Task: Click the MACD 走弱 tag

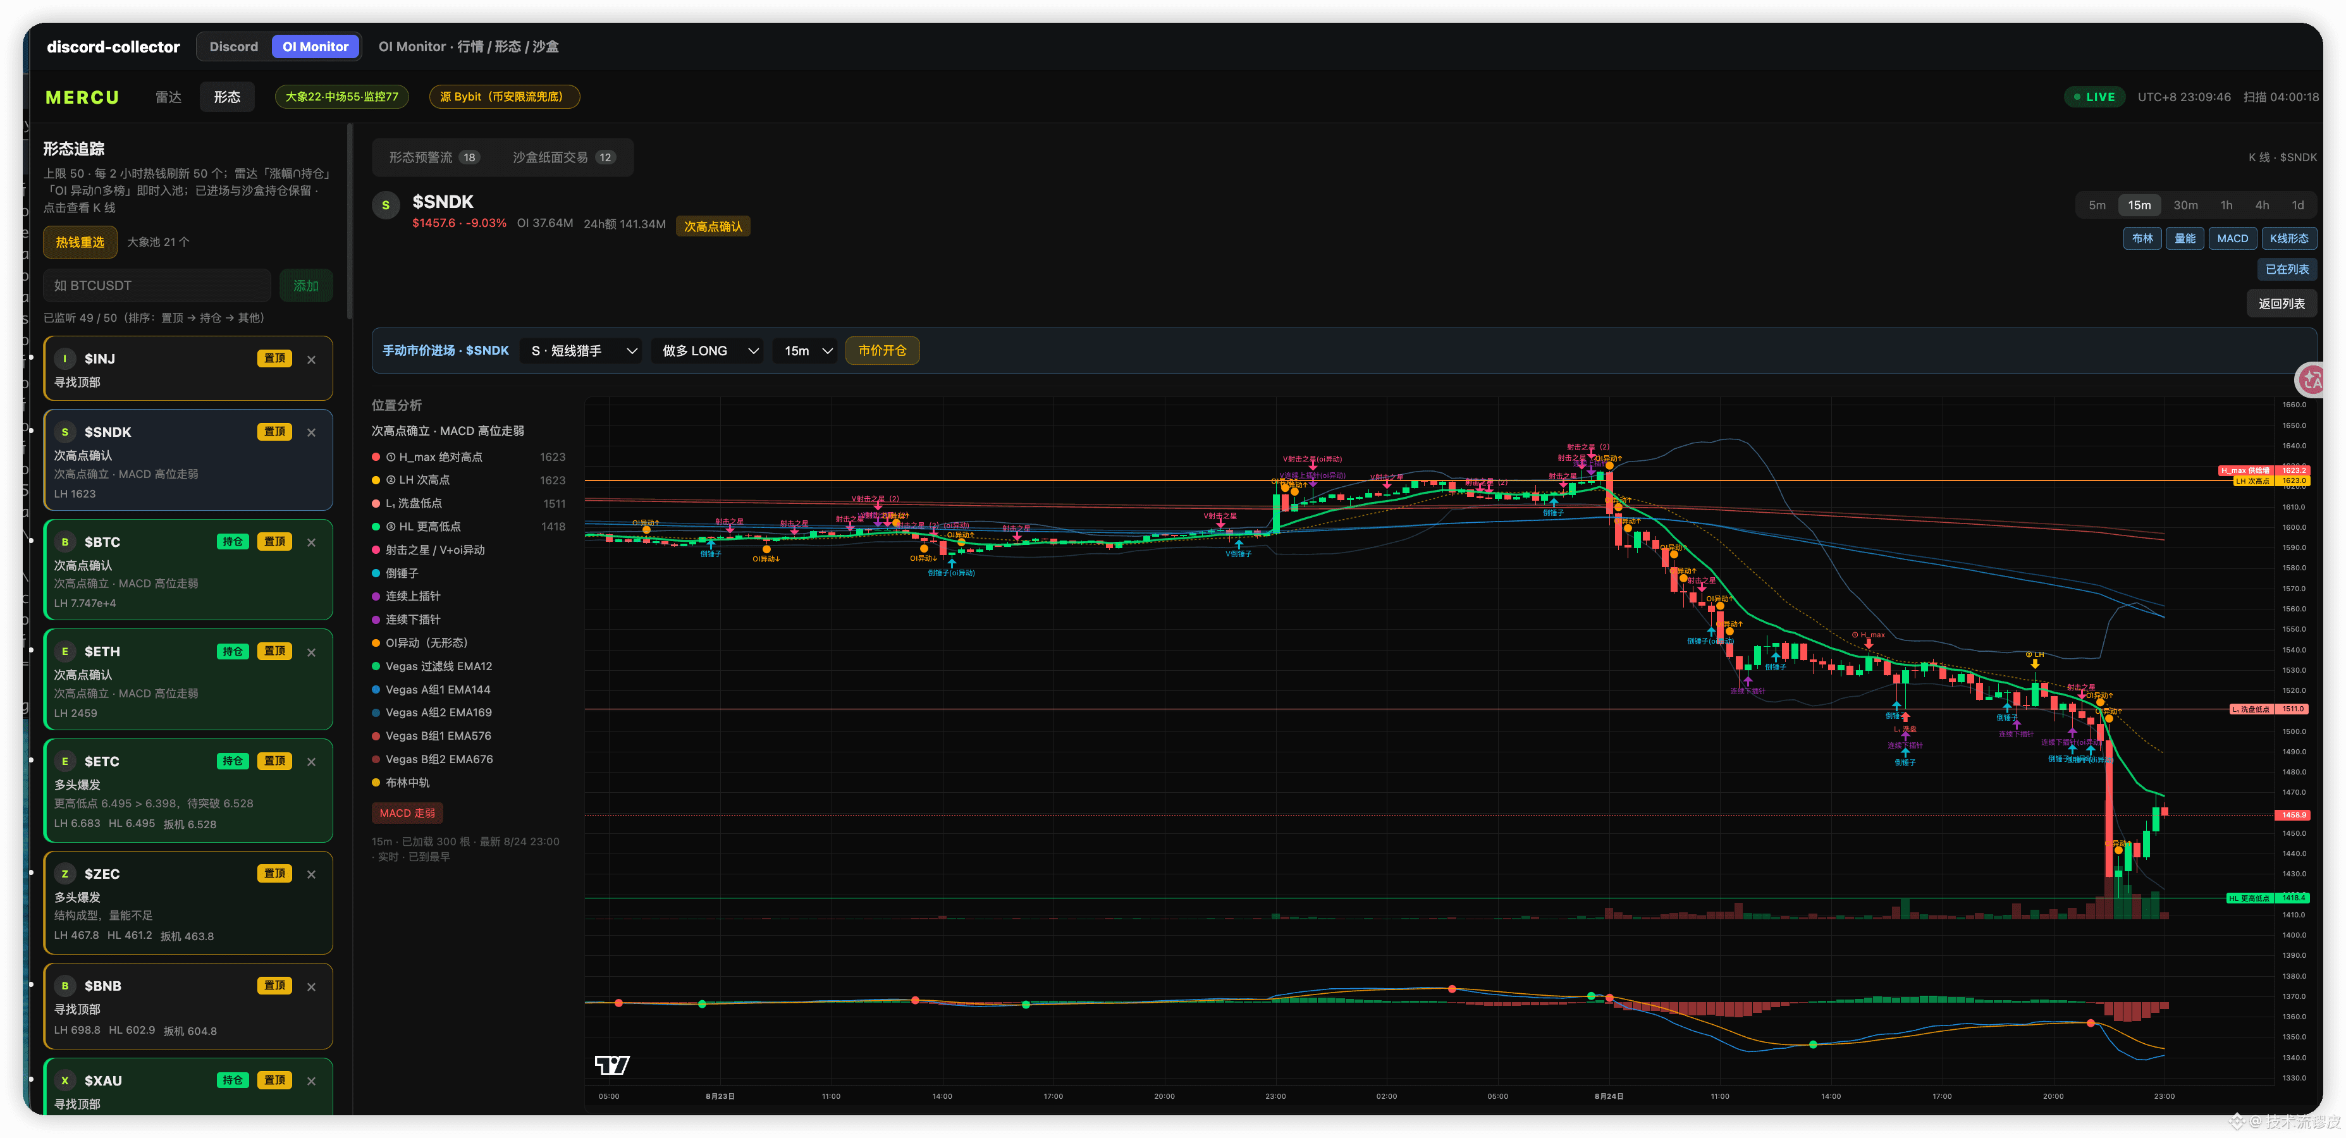Action: click(x=407, y=813)
